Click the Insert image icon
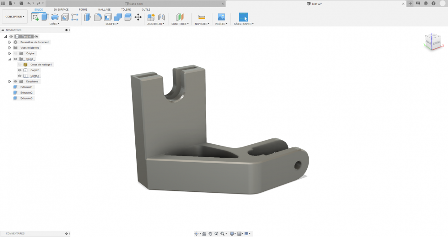 click(x=221, y=17)
